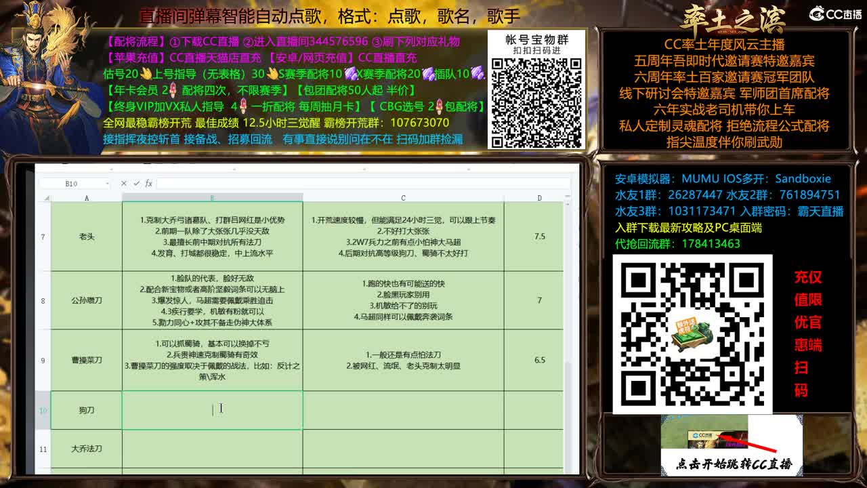The width and height of the screenshot is (867, 488).
Task: Select the cell starting with 1.可以抓蜀骑
Action: (x=212, y=360)
